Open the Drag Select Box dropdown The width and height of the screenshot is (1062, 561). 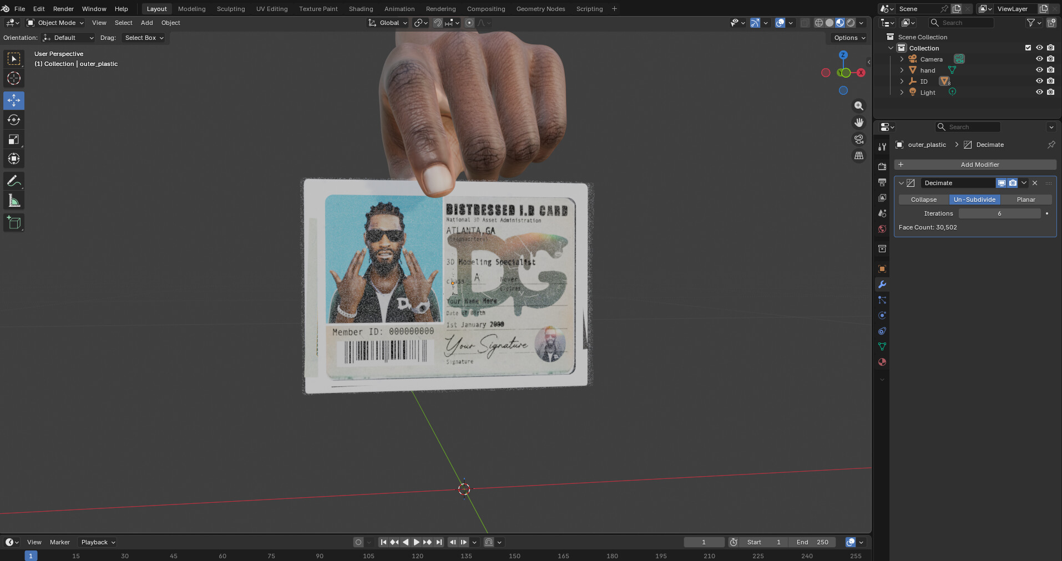point(144,38)
